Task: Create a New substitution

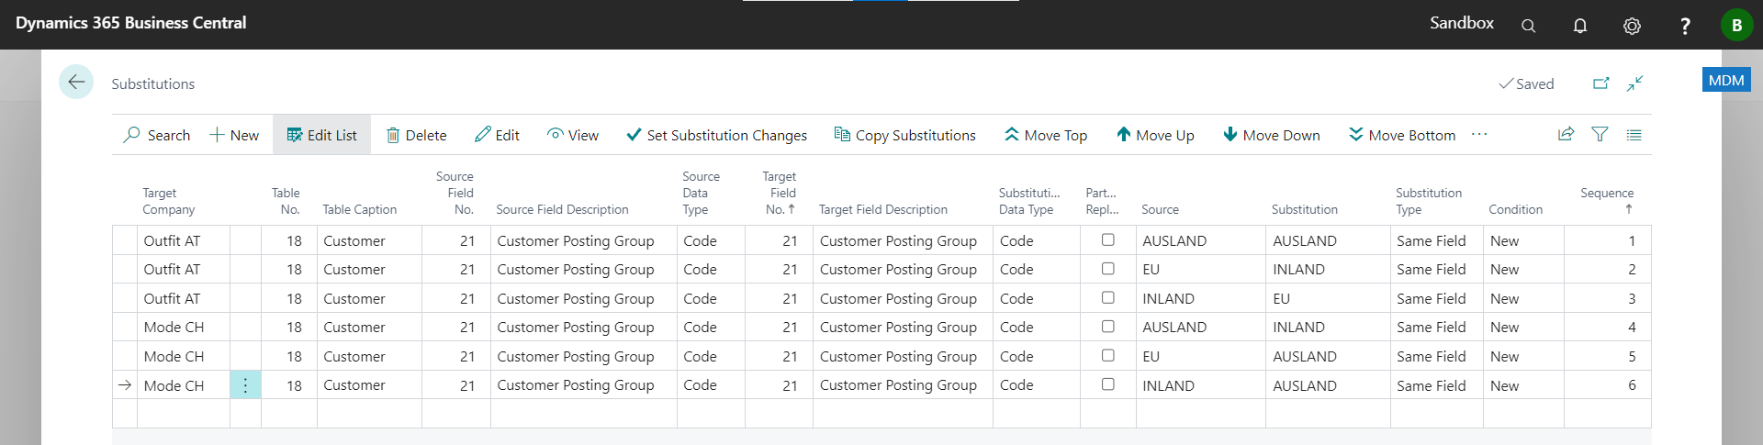Action: pyautogui.click(x=234, y=135)
